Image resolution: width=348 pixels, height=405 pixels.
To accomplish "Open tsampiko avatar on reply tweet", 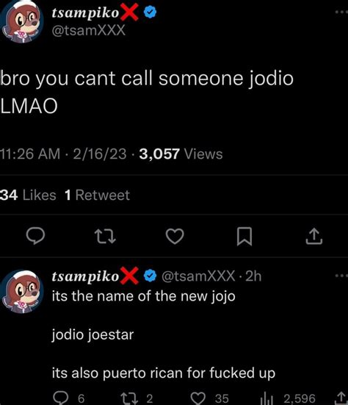I will [21, 291].
